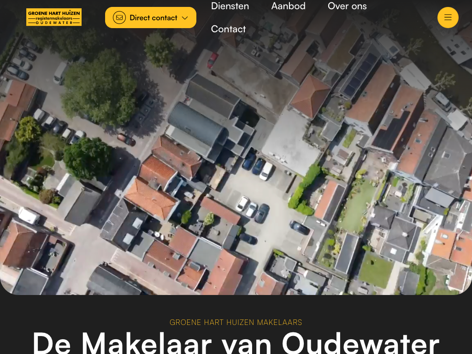The image size is (472, 354).
Task: Click the Groene Hart Huizen Makelaars subtitle
Action: [236, 322]
